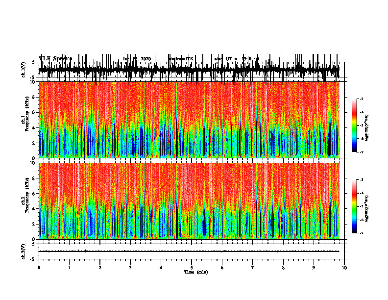Click time axis tick label '5'
The height and width of the screenshot is (300, 388).
(x=192, y=268)
